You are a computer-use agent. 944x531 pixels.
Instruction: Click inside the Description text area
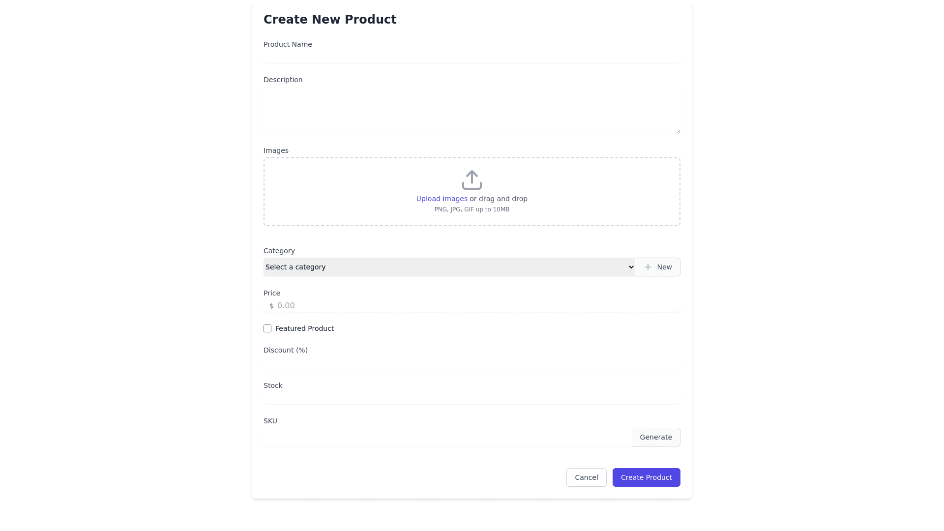pyautogui.click(x=472, y=111)
